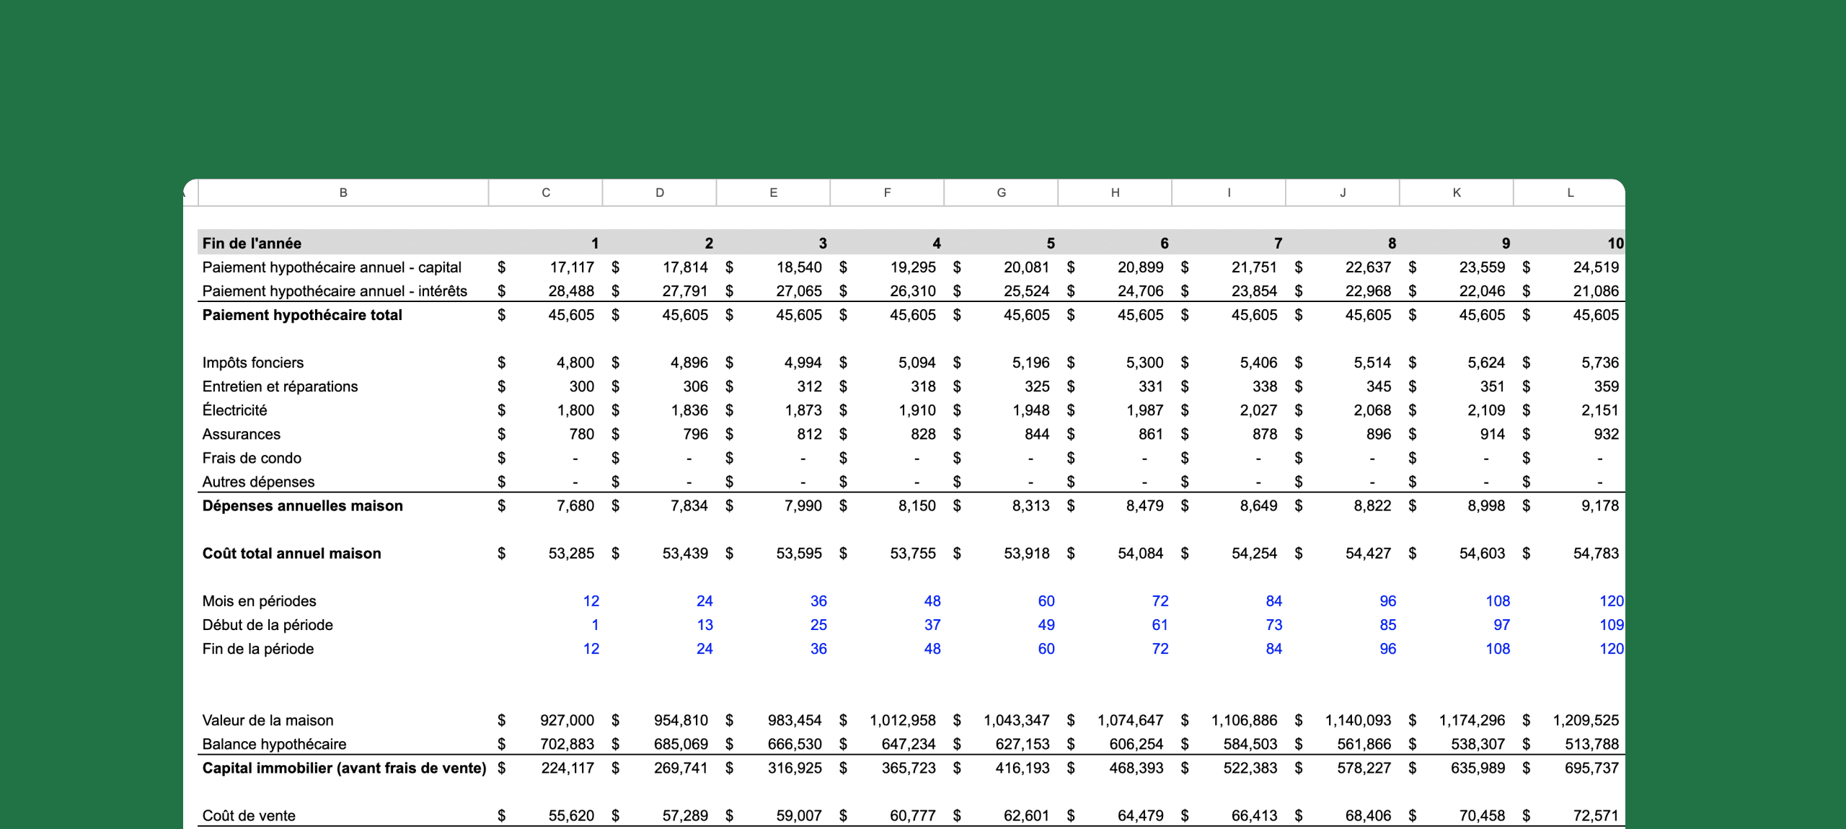Screen dimensions: 1846x829
Task: Select insurance value 878
Action: (1265, 434)
